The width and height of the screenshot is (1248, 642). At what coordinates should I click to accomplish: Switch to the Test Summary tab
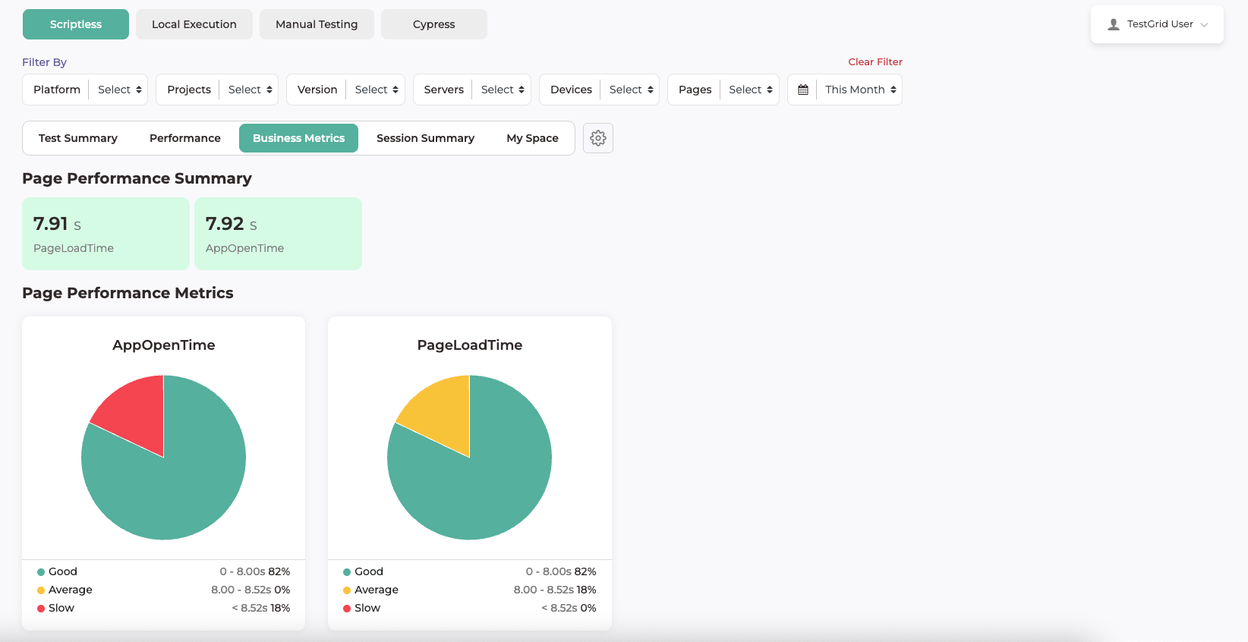[x=78, y=138]
